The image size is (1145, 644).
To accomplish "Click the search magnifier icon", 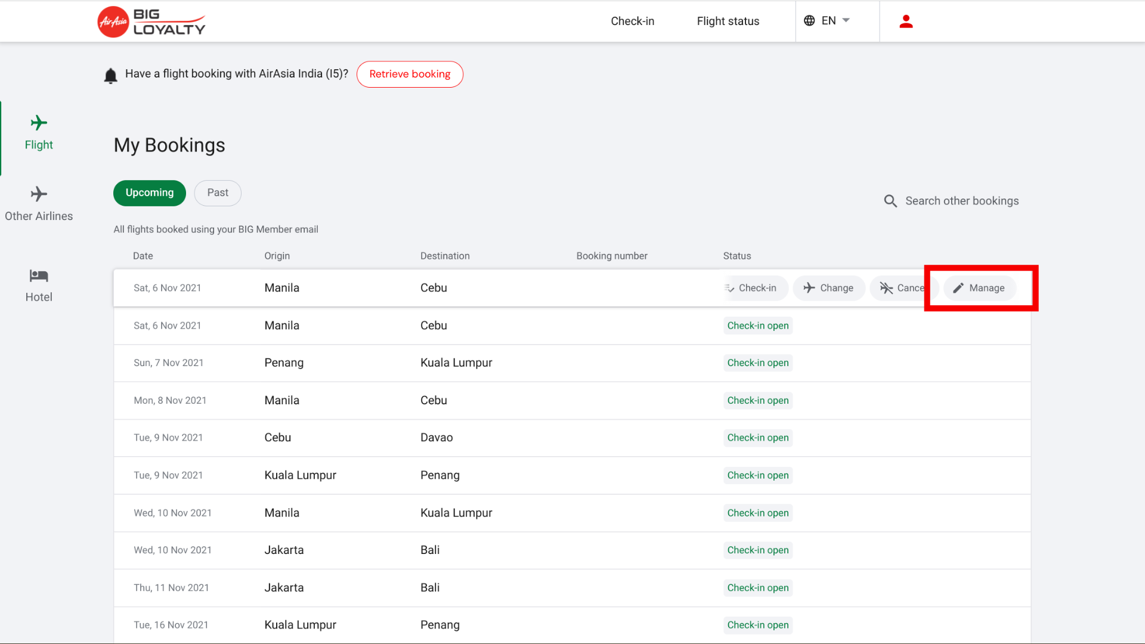I will coord(890,201).
